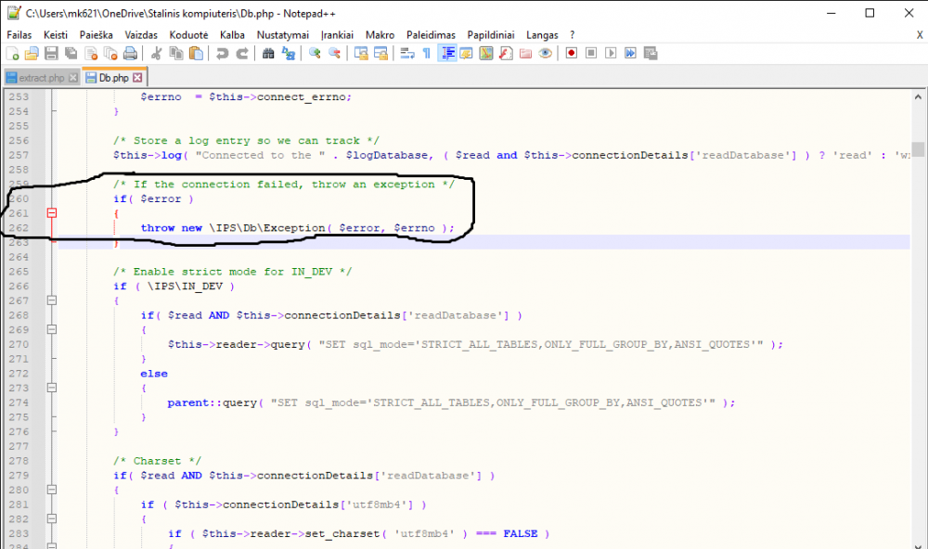Open the Langas menu

point(542,35)
